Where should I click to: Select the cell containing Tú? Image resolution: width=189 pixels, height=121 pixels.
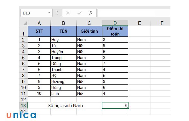pos(64,46)
